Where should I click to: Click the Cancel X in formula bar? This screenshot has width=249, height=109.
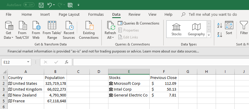click(x=46, y=62)
